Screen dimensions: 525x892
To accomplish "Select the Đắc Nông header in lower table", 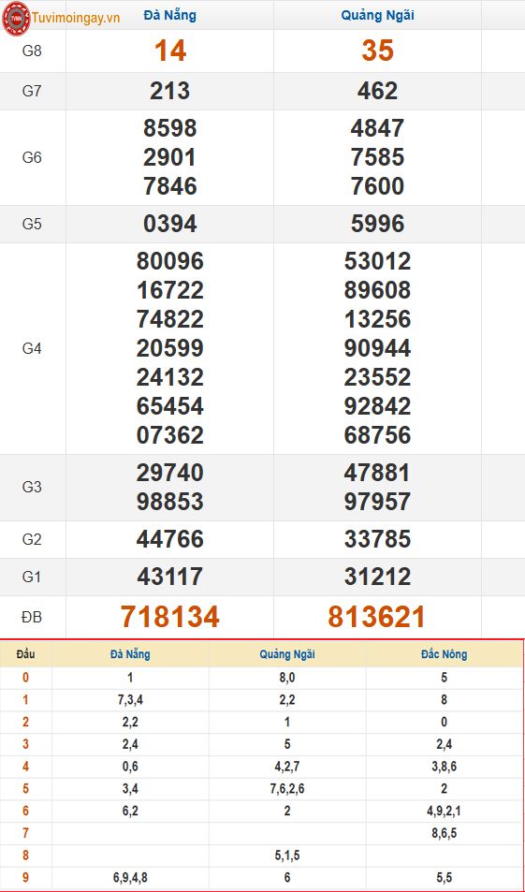I will pos(445,654).
